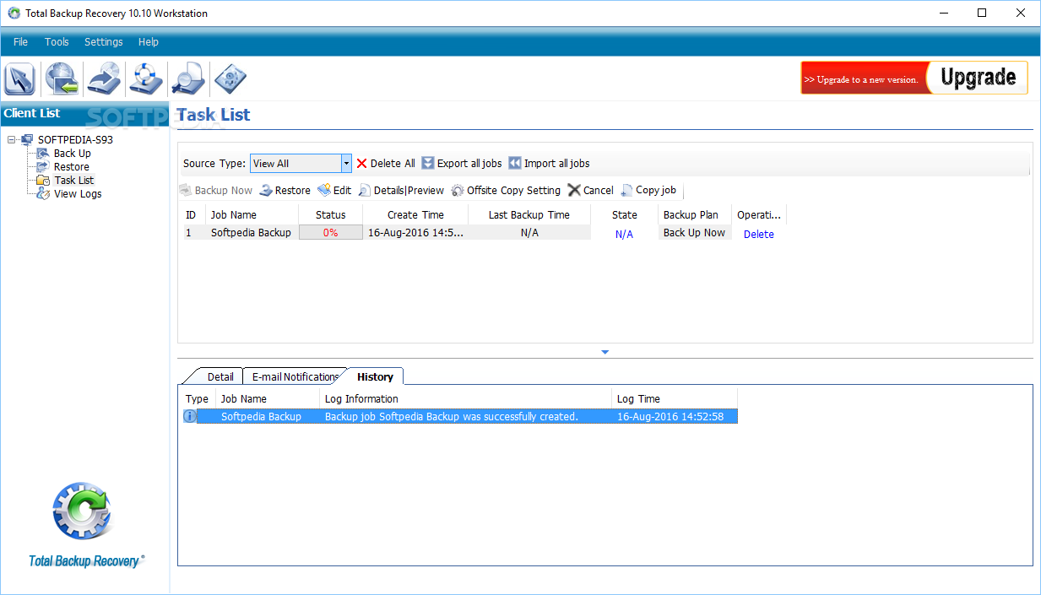The width and height of the screenshot is (1041, 595).
Task: Click the Log Information column header
Action: [466, 398]
